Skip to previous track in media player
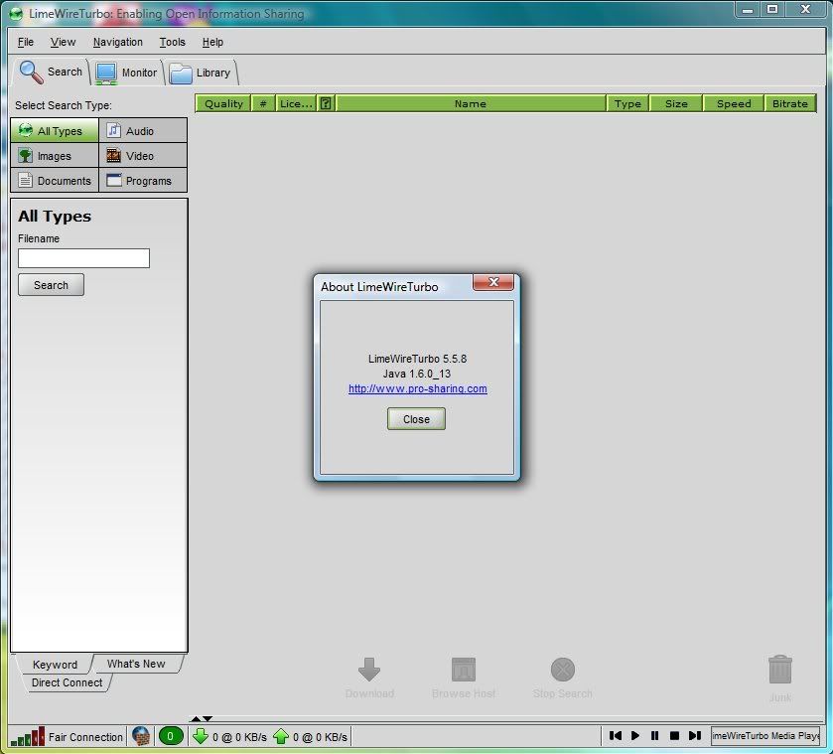The width and height of the screenshot is (833, 754). click(616, 735)
